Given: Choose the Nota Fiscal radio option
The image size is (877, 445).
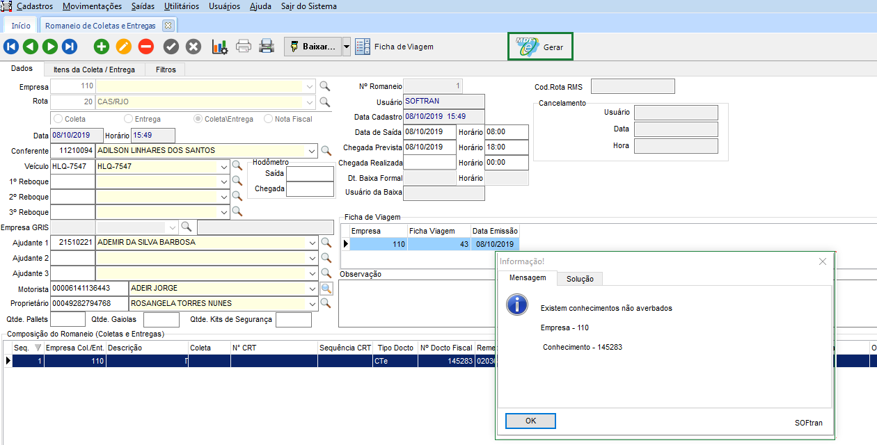Looking at the screenshot, I should (x=269, y=119).
